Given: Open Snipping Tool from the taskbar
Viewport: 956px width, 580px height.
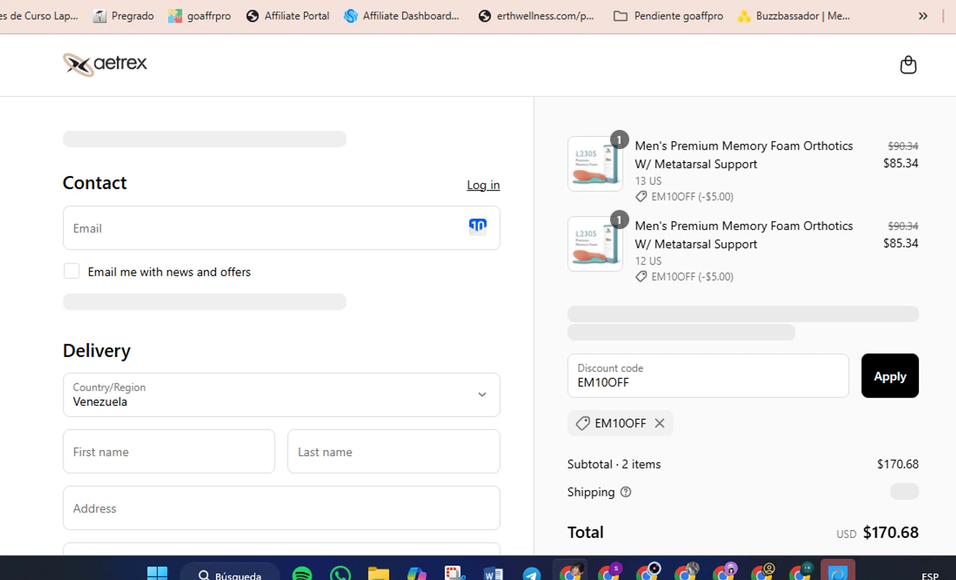Looking at the screenshot, I should (455, 573).
